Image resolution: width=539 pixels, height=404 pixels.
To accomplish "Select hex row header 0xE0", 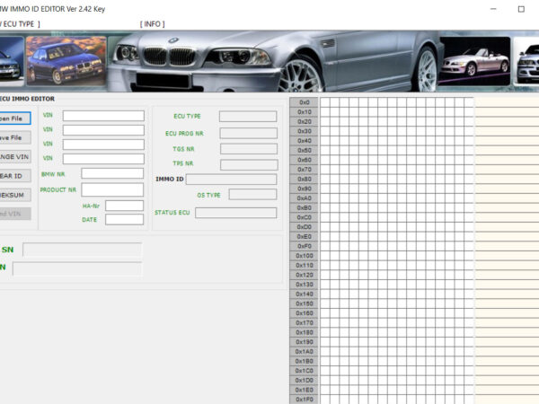I will (304, 237).
